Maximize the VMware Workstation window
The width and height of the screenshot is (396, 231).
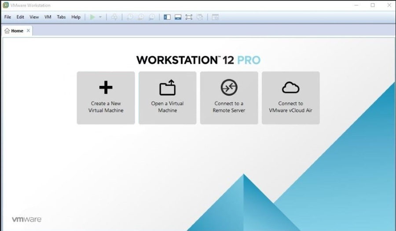373,5
